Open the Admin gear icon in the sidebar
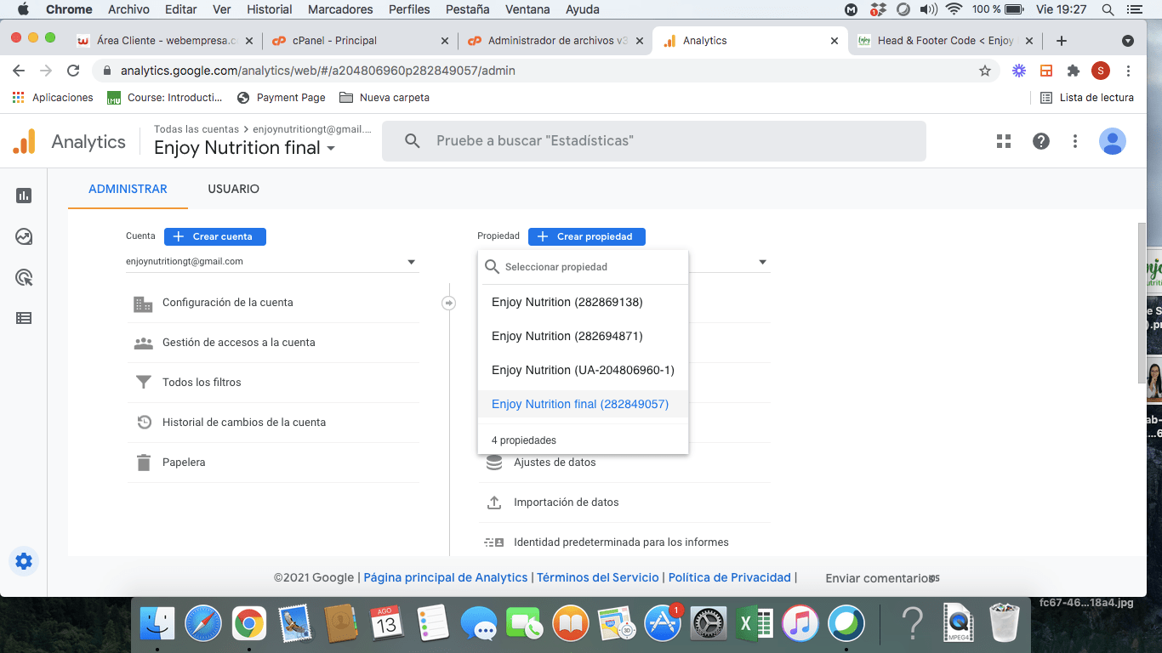The image size is (1162, 653). click(24, 561)
